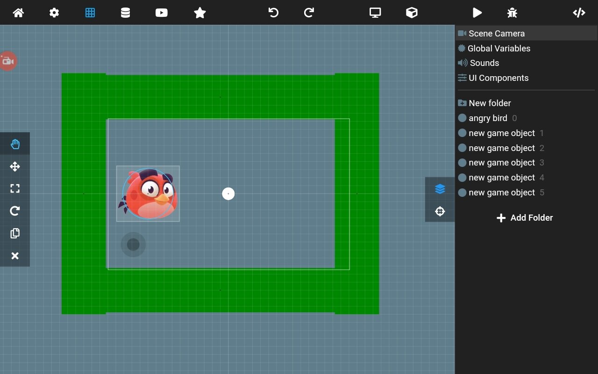Go to home via house icon
Screen dimensions: 598x374
click(18, 13)
